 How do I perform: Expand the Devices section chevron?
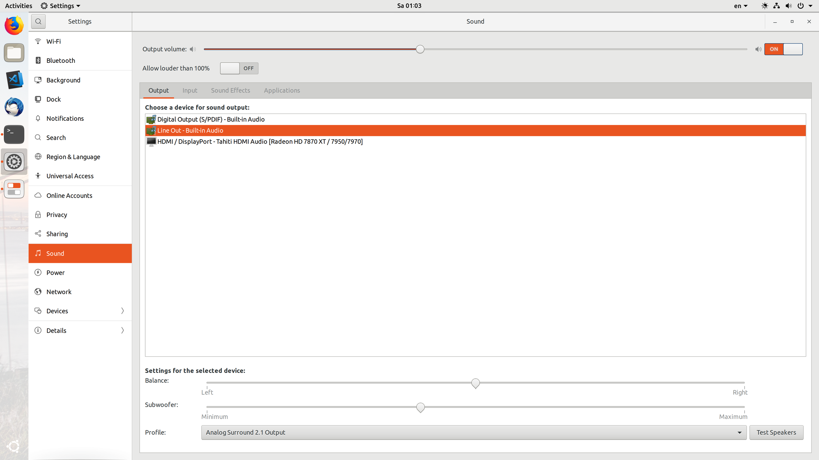tap(122, 311)
